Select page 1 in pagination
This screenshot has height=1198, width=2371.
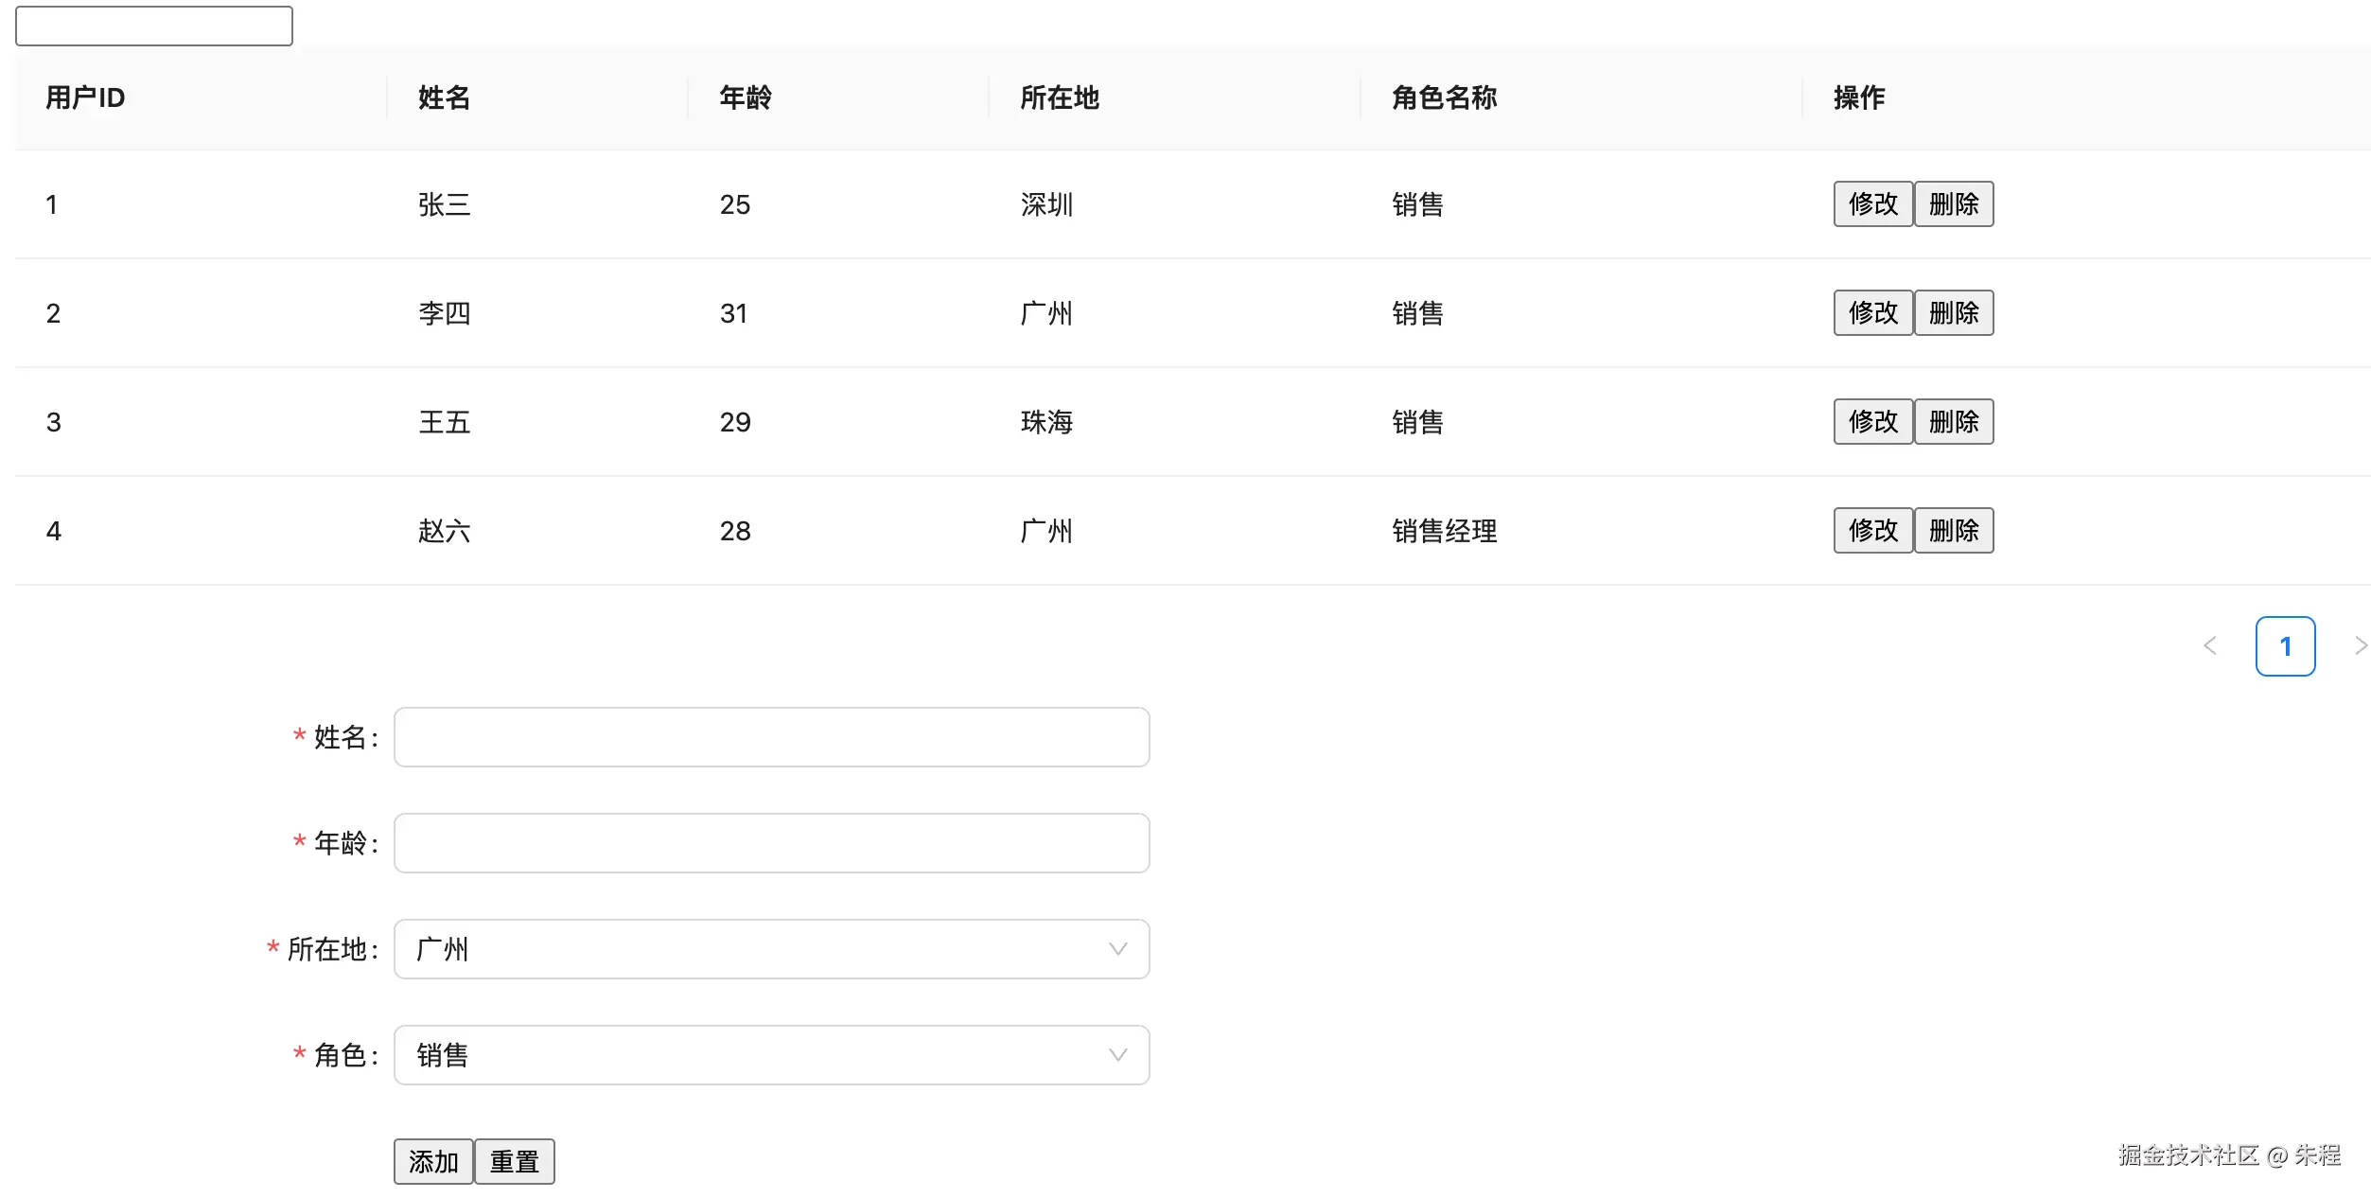[x=2285, y=646]
